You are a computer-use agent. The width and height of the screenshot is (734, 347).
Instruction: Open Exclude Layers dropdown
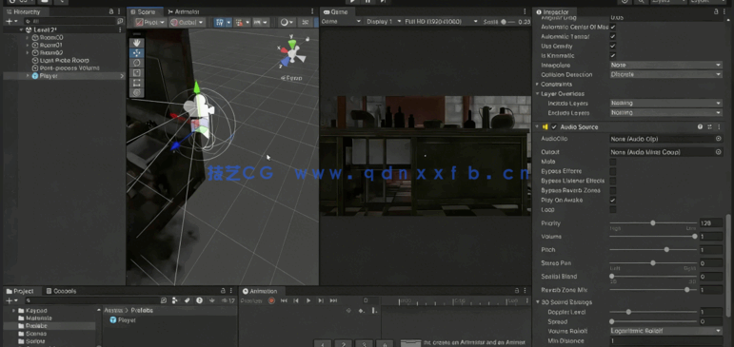(666, 113)
